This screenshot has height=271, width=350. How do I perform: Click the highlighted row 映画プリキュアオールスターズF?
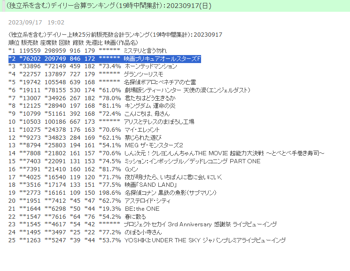(x=105, y=59)
